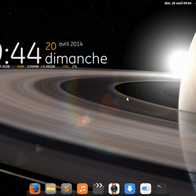Open the camera Photos app icon
Image resolution: width=196 pixels, height=196 pixels.
[x=114, y=189]
